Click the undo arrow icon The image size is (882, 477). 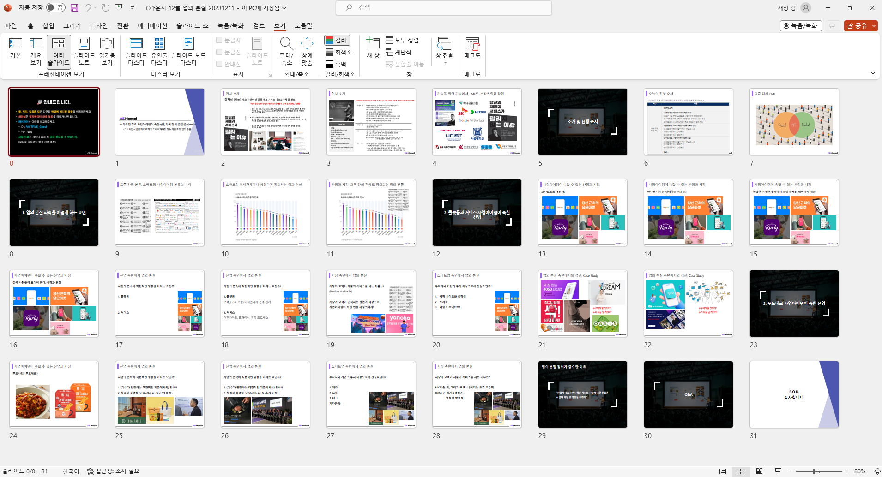pos(87,8)
